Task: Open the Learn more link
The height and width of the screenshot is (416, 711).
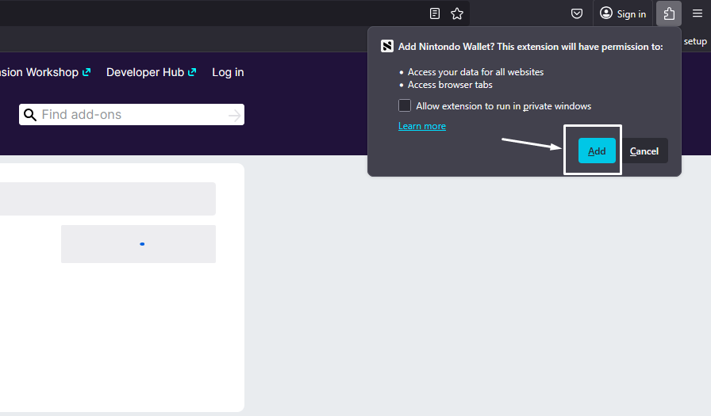Action: (421, 126)
